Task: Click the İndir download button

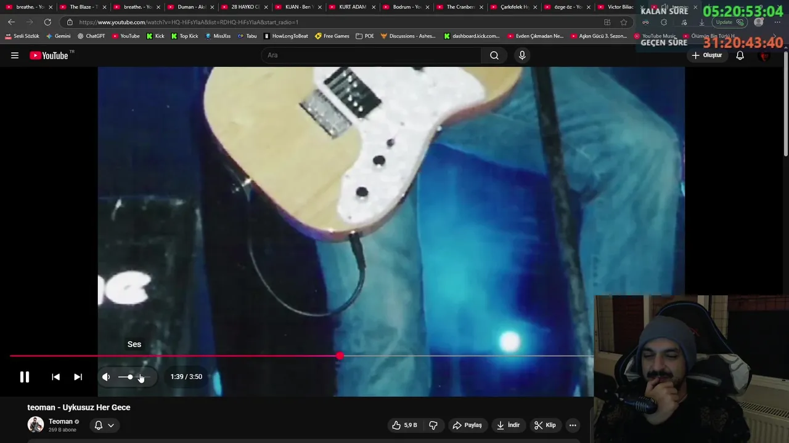Action: pos(509,425)
